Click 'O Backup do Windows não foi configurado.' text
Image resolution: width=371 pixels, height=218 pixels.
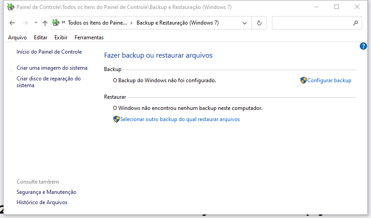[164, 80]
